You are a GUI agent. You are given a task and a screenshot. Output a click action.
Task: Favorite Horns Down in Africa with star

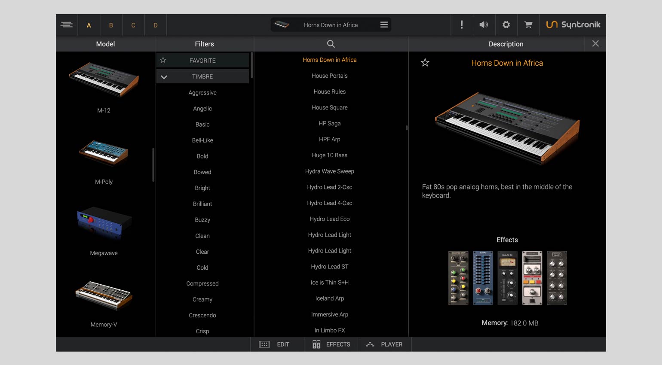425,63
